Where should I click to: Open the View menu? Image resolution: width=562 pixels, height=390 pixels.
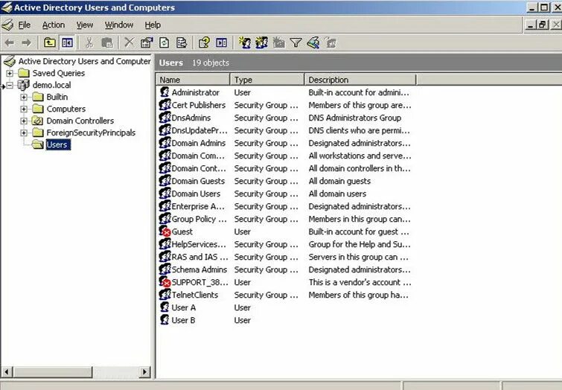[x=85, y=25]
